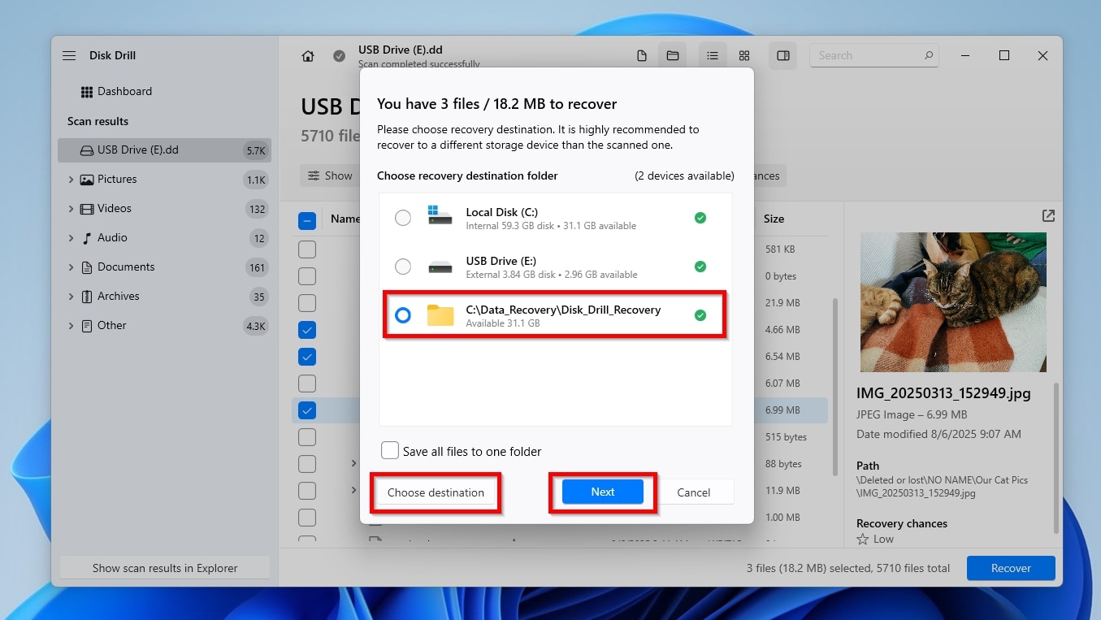Open Documents scan results

(x=126, y=267)
